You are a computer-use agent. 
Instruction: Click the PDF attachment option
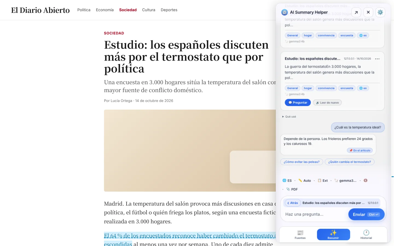click(x=292, y=189)
